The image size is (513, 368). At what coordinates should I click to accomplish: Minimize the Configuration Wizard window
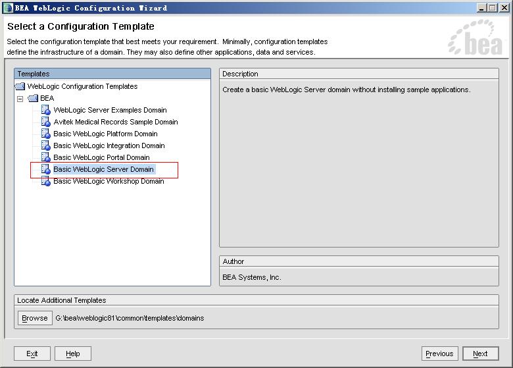[x=481, y=8]
